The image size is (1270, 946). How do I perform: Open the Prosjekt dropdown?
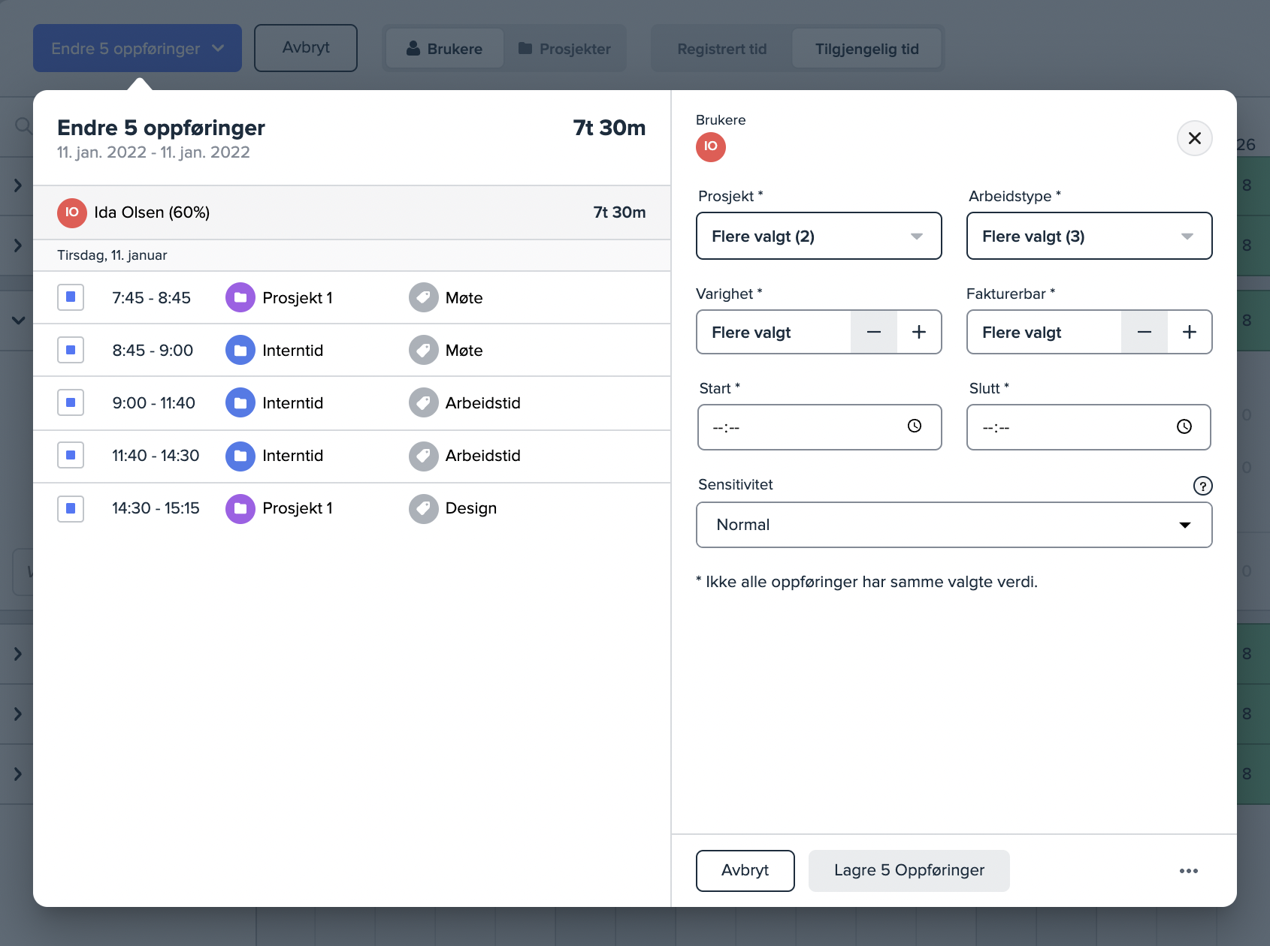pyautogui.click(x=818, y=236)
